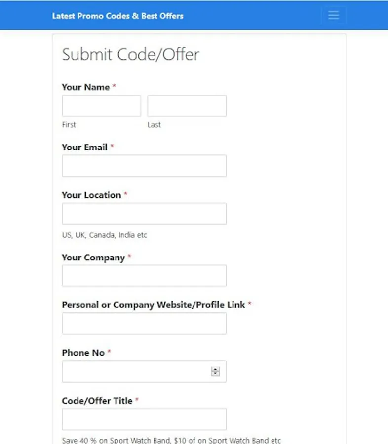Click the Personal or Company Website/Profile Link label
This screenshot has height=444, width=388.
pyautogui.click(x=154, y=305)
